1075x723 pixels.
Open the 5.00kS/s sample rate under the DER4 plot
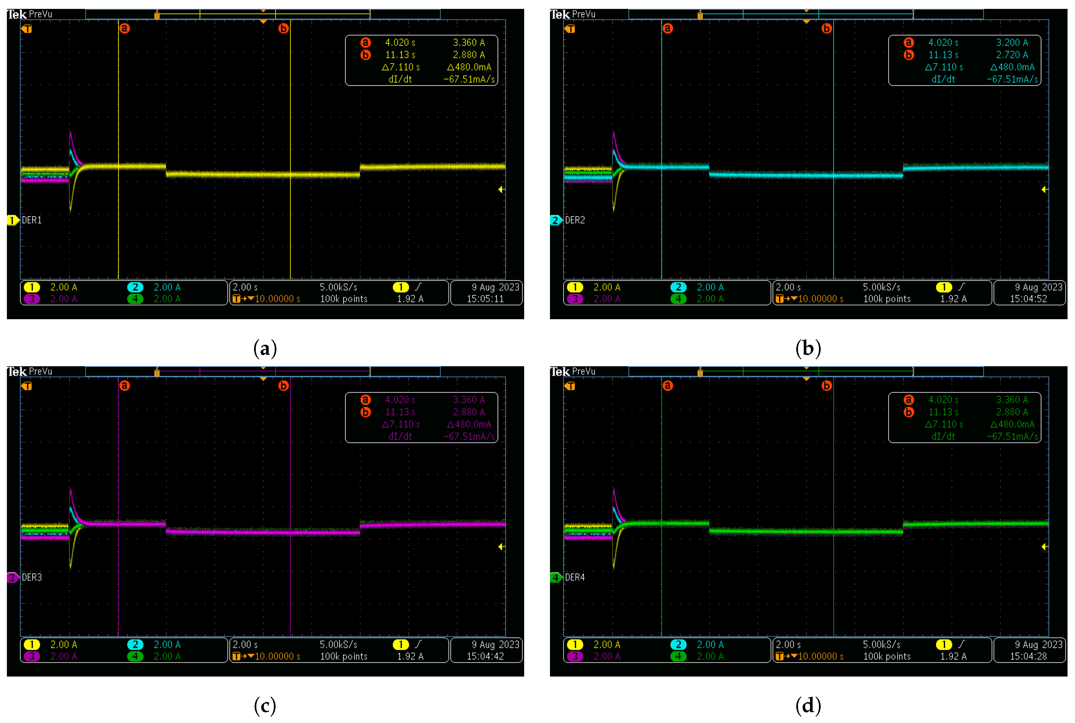[881, 644]
